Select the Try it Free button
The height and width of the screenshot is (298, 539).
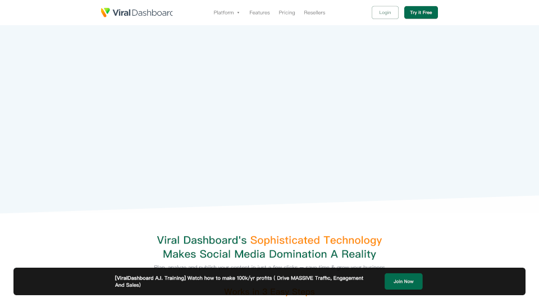(x=421, y=12)
